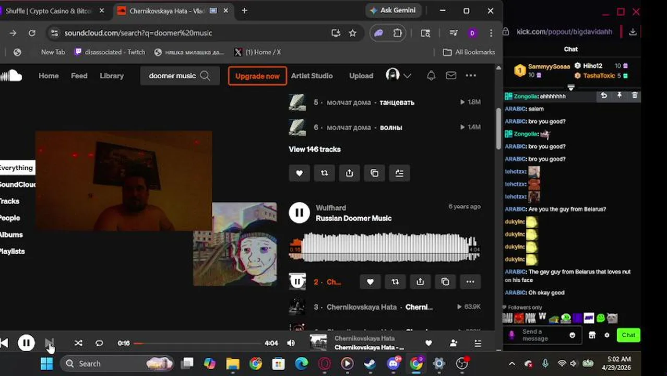Click the search magnifier icon
This screenshot has height=376, width=667.
coord(205,76)
